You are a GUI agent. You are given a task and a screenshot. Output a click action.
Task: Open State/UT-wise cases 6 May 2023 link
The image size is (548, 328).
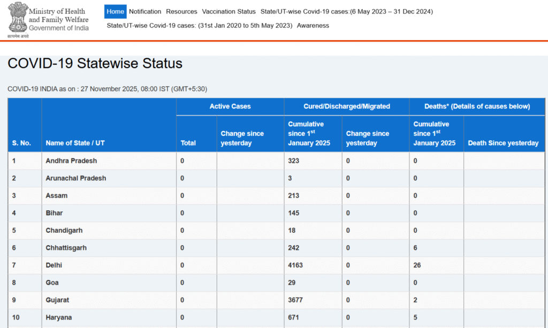click(x=346, y=11)
